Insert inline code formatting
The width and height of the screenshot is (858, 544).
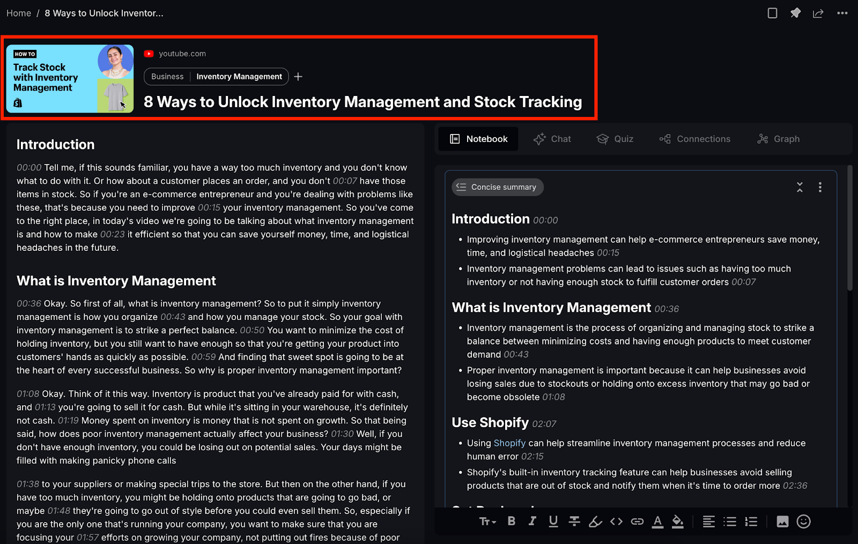click(616, 521)
